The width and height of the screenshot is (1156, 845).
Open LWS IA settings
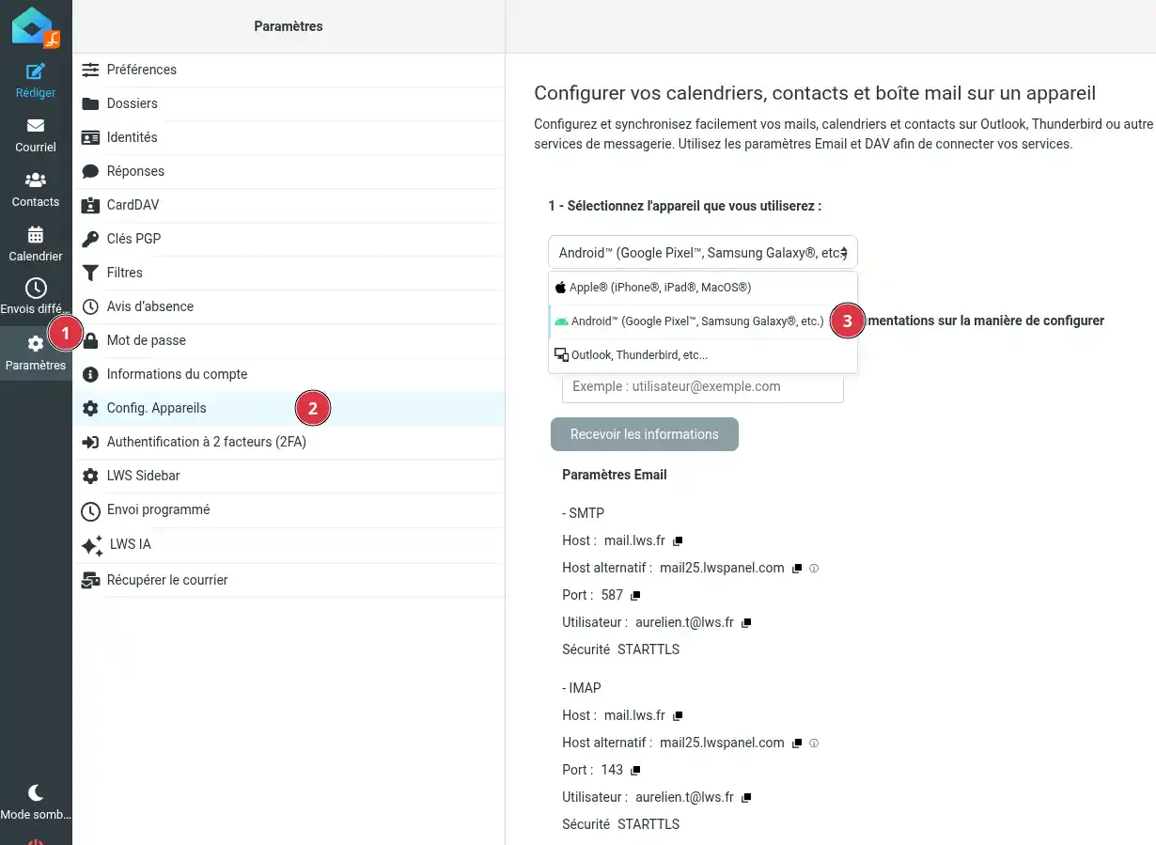pyautogui.click(x=289, y=544)
